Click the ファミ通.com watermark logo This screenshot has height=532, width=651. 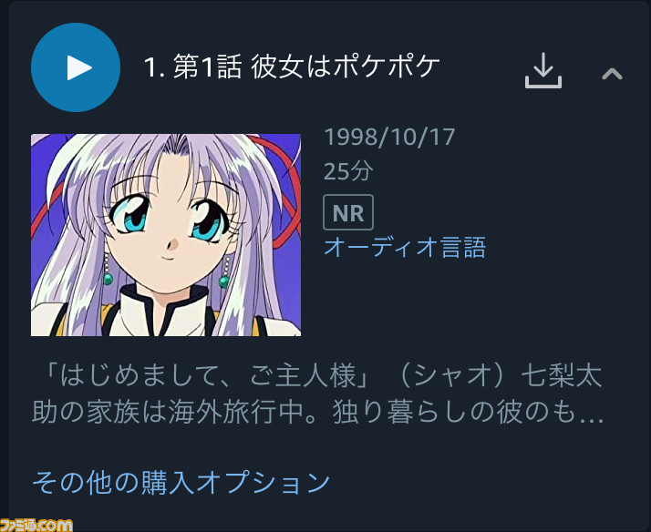(x=36, y=525)
